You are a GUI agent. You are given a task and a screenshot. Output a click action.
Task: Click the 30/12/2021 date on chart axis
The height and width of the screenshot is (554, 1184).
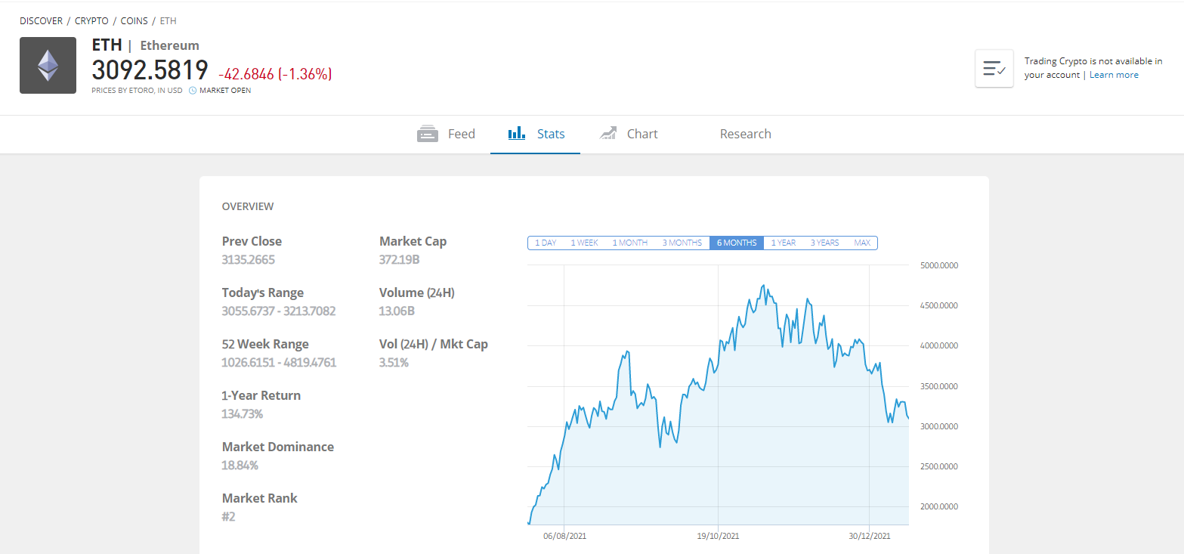click(x=870, y=536)
